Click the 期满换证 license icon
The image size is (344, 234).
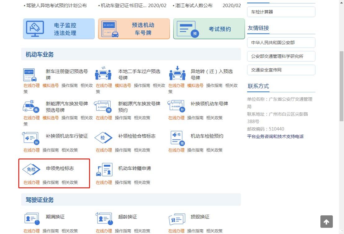(x=32, y=219)
